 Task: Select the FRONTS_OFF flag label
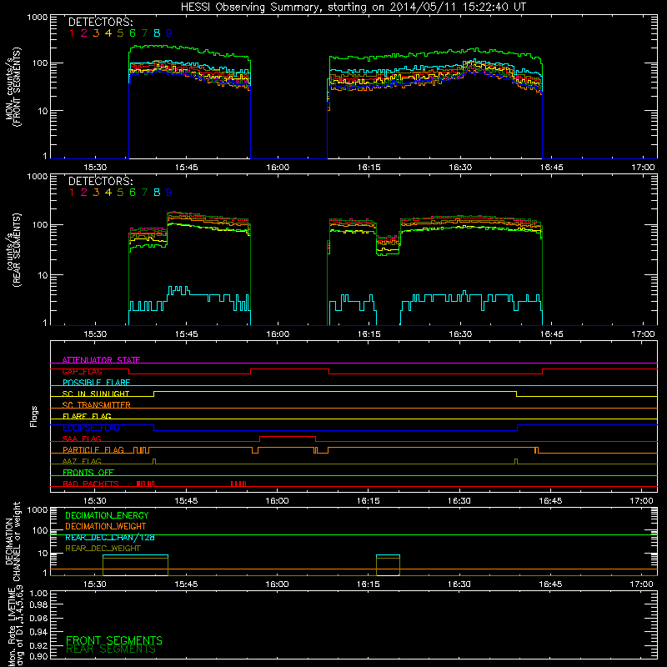pos(88,473)
